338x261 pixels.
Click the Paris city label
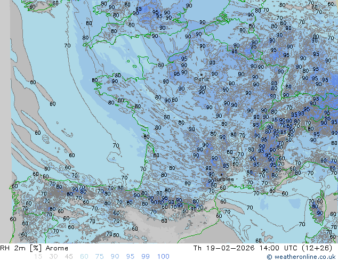coord(202,79)
